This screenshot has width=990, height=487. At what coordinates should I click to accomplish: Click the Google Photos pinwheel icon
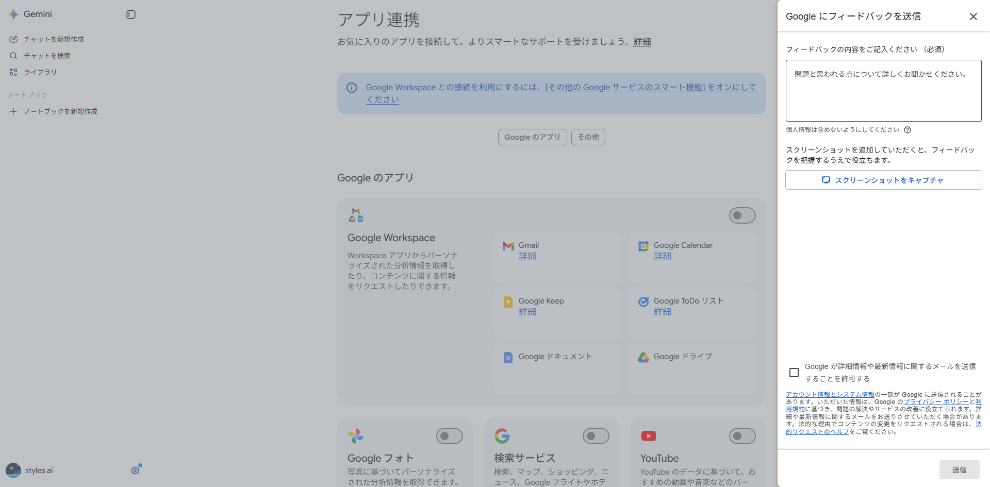click(x=356, y=436)
